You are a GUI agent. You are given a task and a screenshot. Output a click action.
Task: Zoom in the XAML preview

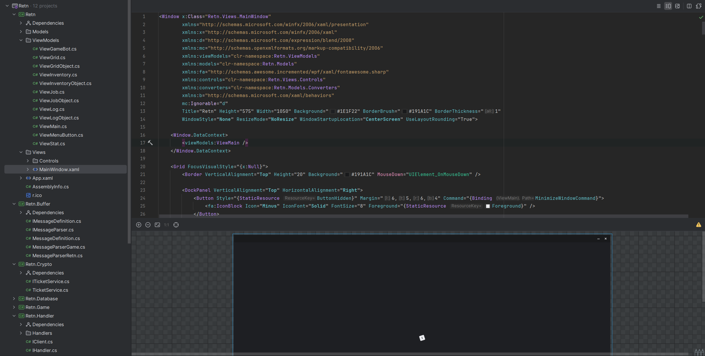coord(139,225)
